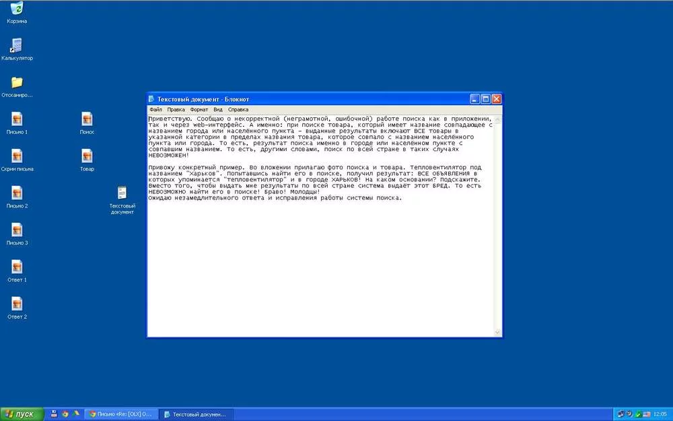673x421 pixels.
Task: Click the language flag tray icon
Action: 646,414
